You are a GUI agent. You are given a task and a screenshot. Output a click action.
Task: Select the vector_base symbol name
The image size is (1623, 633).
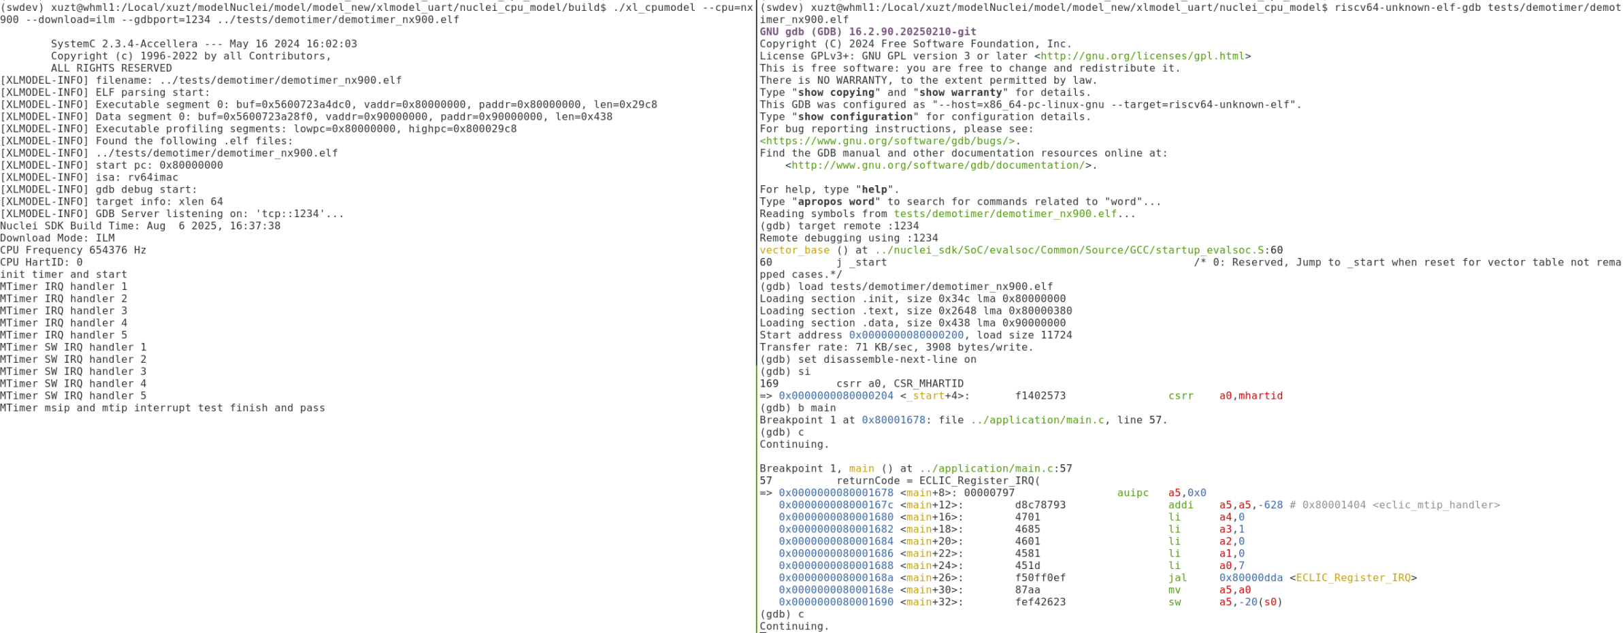point(796,250)
